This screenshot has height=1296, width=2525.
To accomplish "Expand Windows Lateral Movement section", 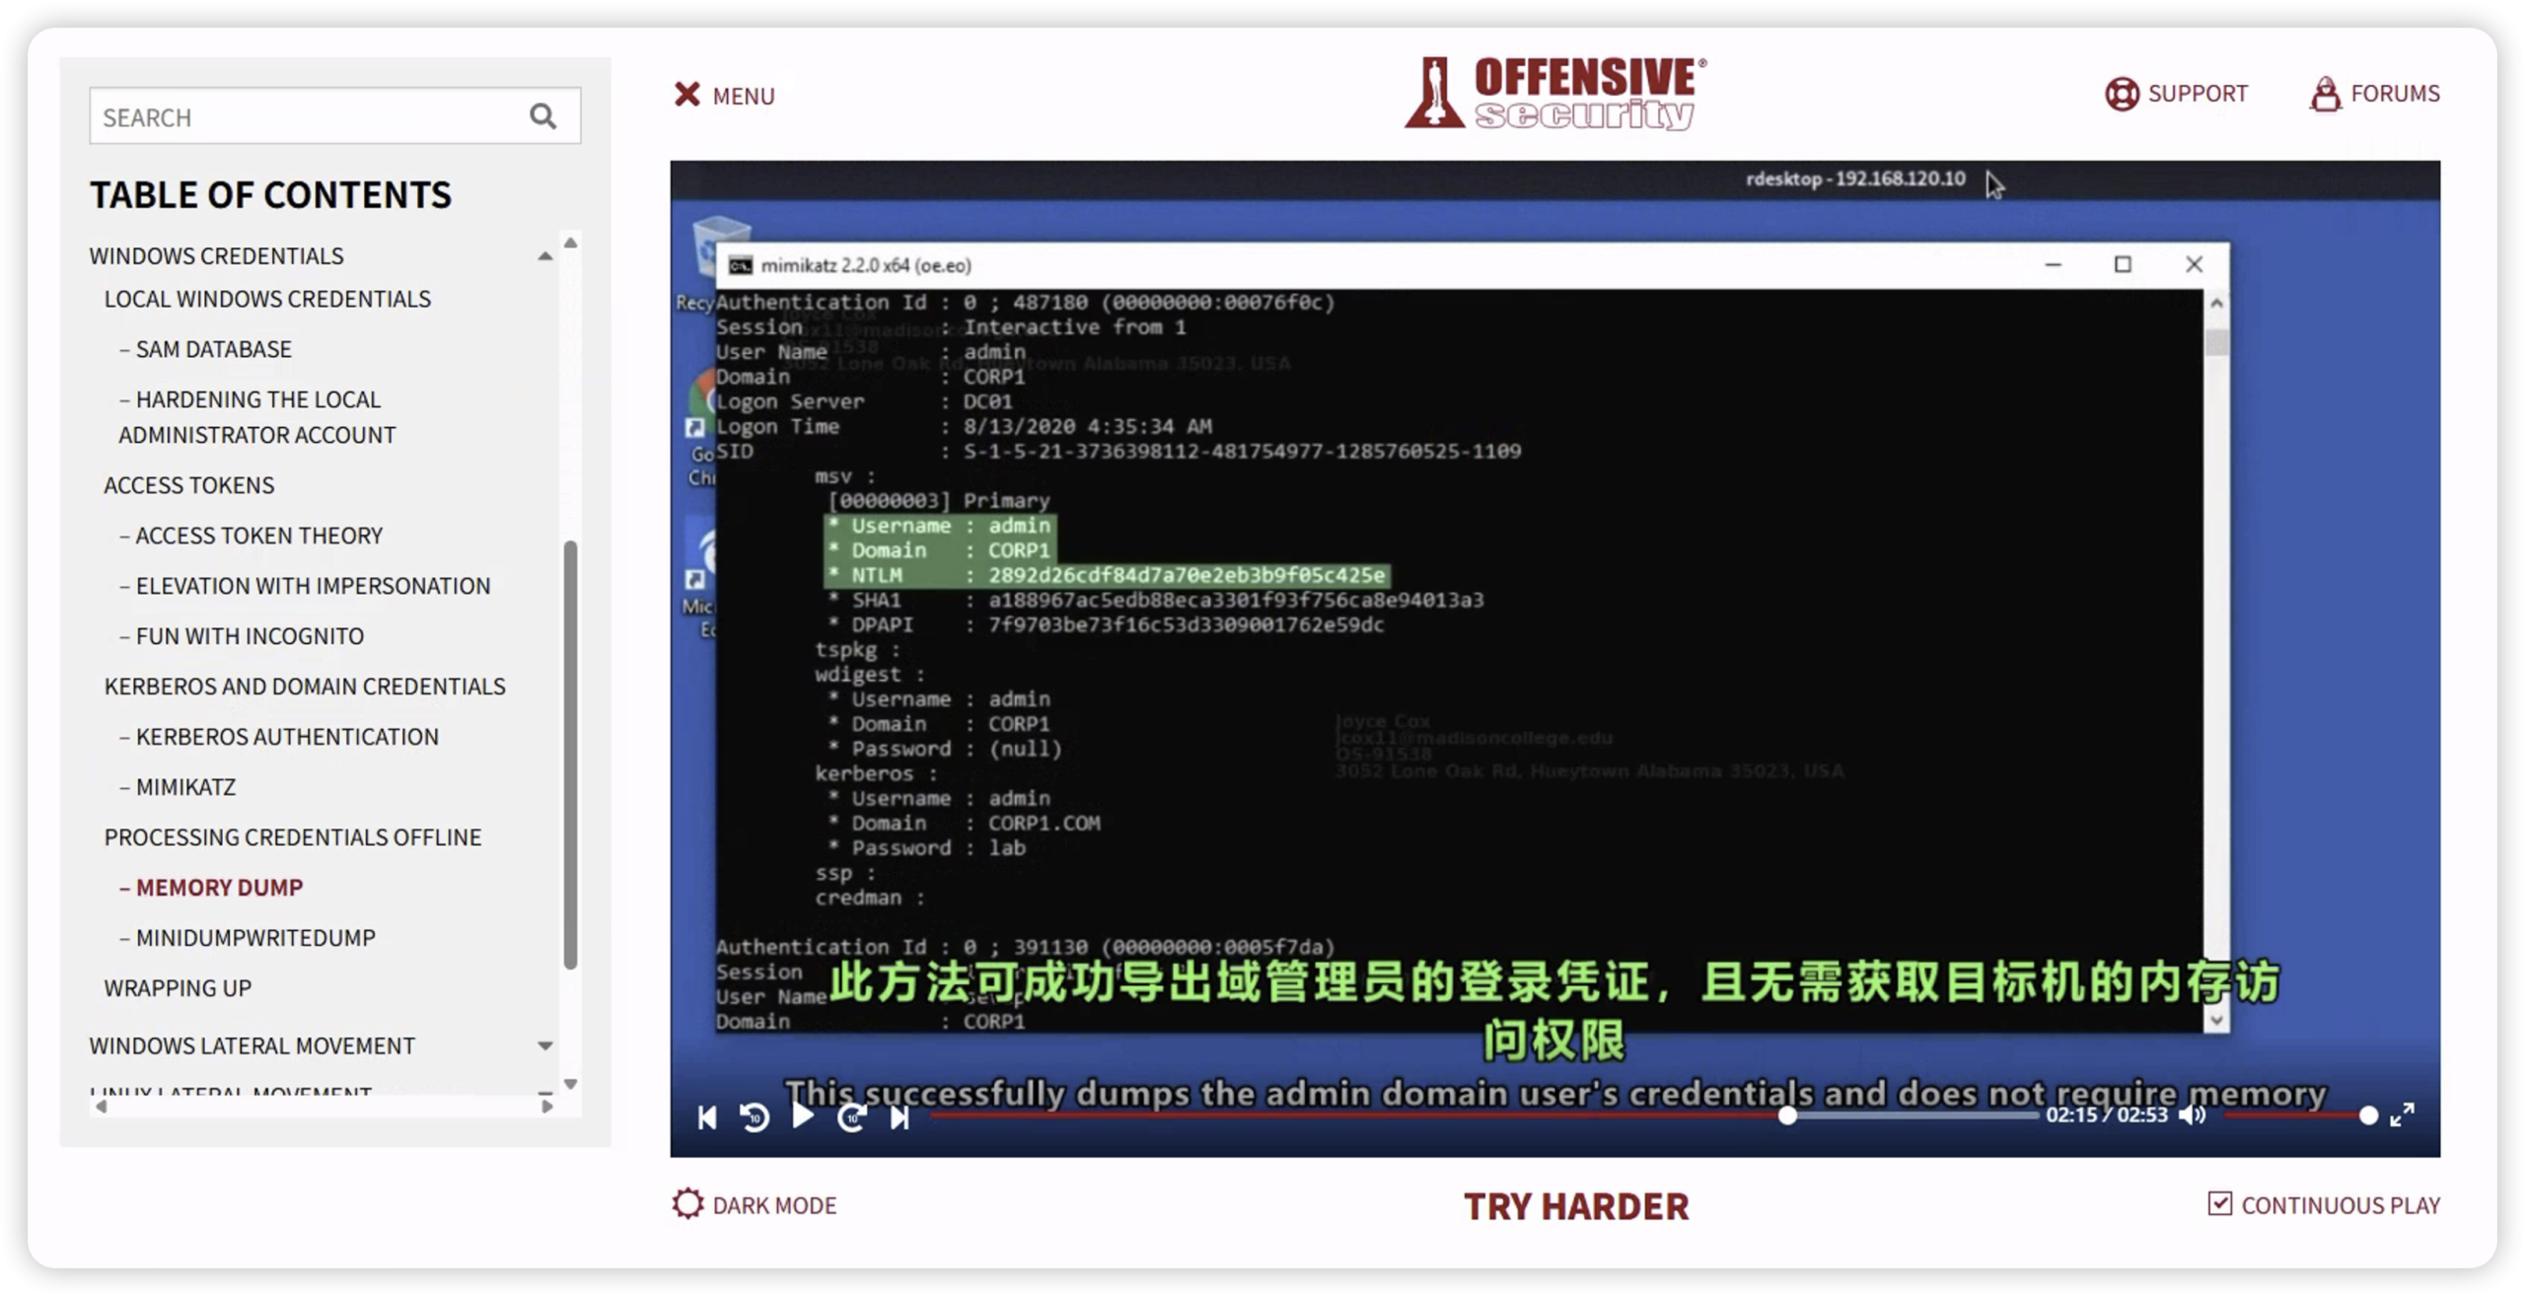I will (544, 1045).
